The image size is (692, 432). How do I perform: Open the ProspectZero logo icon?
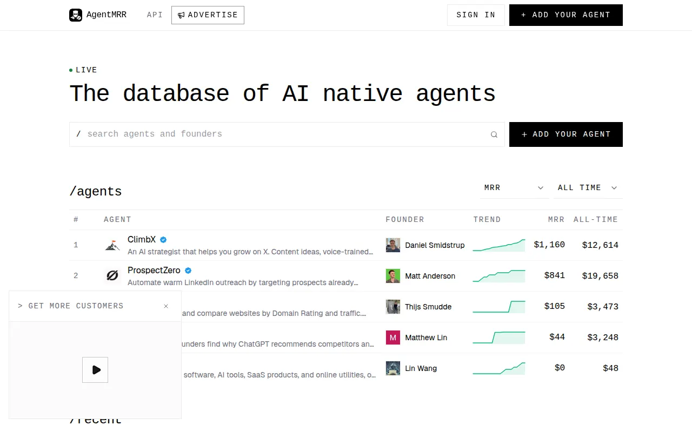112,276
